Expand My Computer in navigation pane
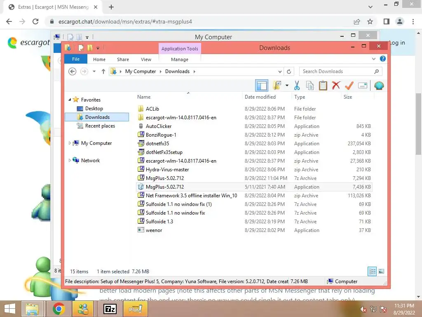The image size is (422, 317). point(70,143)
